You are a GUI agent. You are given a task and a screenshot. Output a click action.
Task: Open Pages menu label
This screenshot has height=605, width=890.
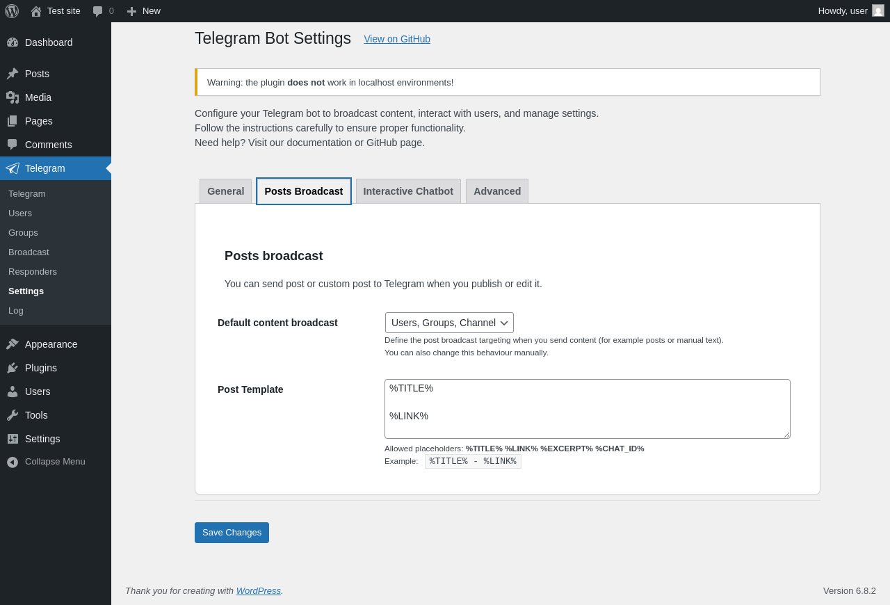39,121
